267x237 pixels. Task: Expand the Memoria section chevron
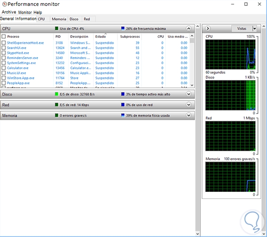tap(189, 116)
